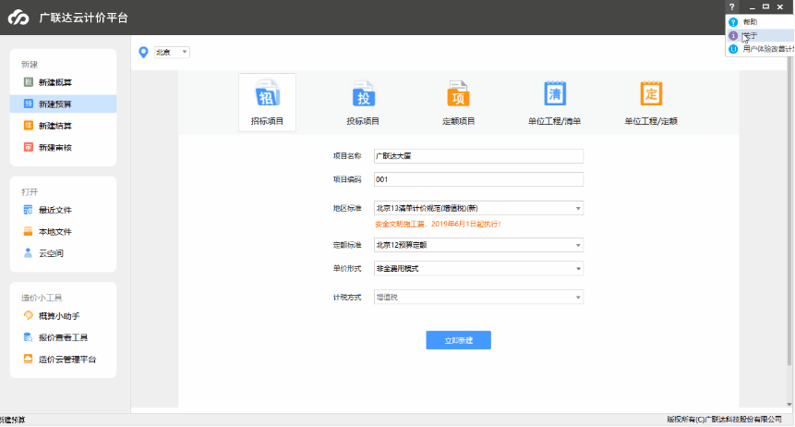Open the 单价形式 dropdown
Viewport: 795px width, 427px height.
click(478, 268)
